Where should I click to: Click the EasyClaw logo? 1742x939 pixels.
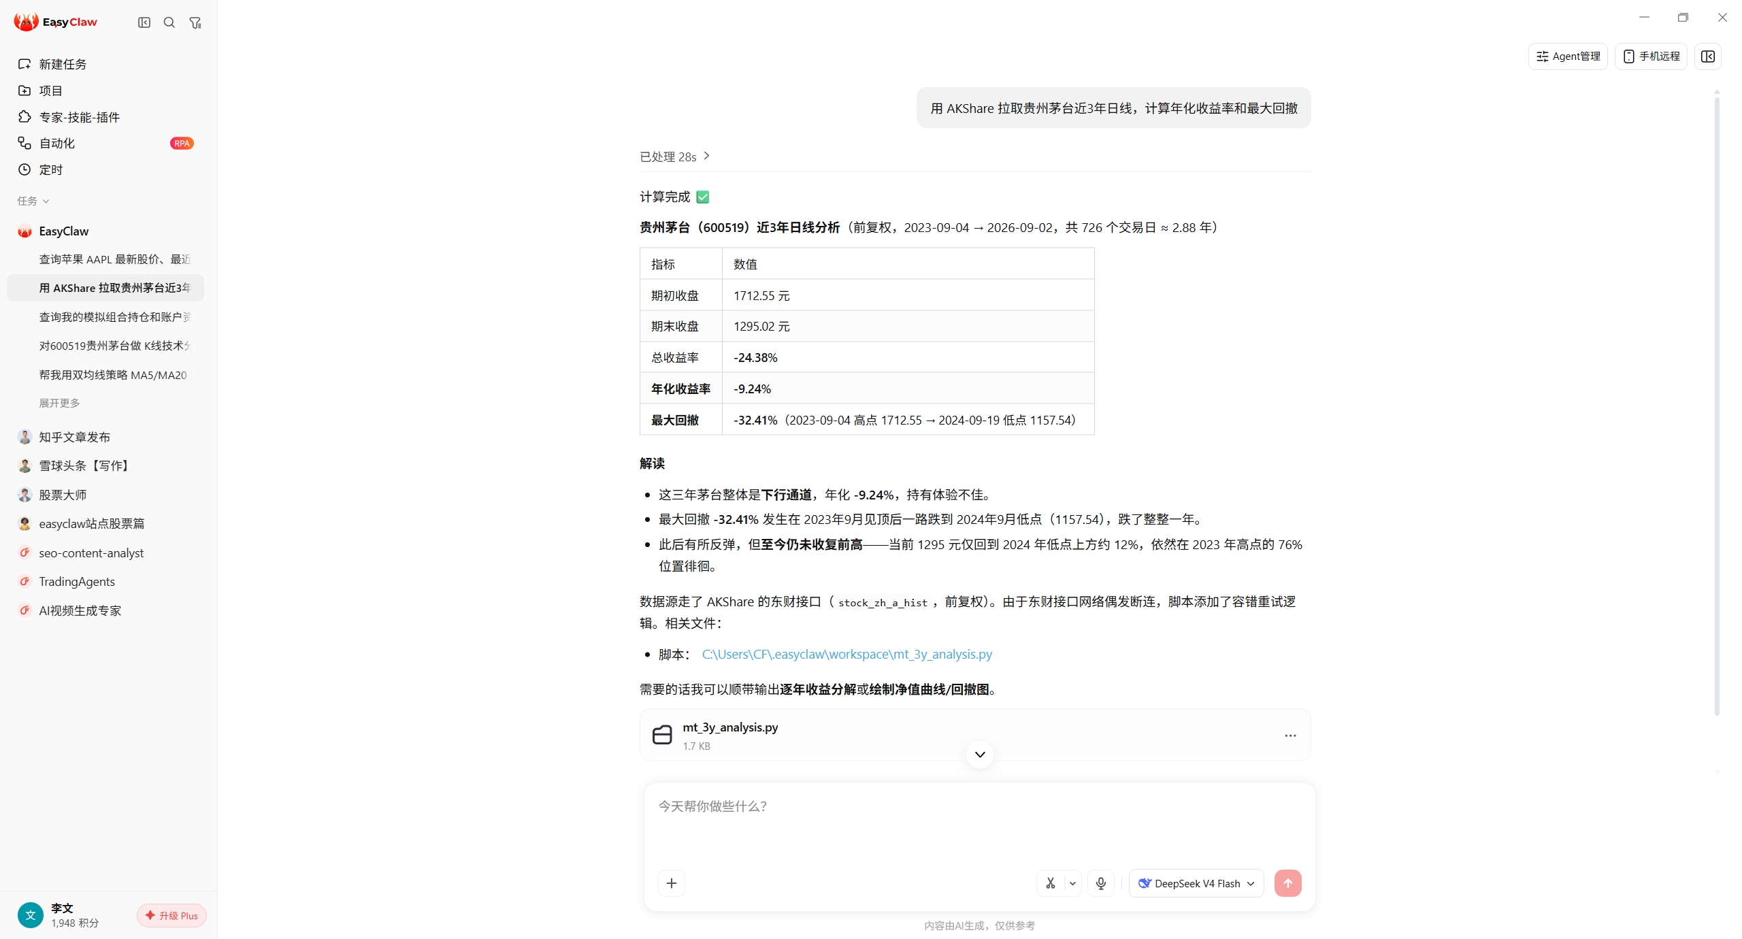click(56, 22)
